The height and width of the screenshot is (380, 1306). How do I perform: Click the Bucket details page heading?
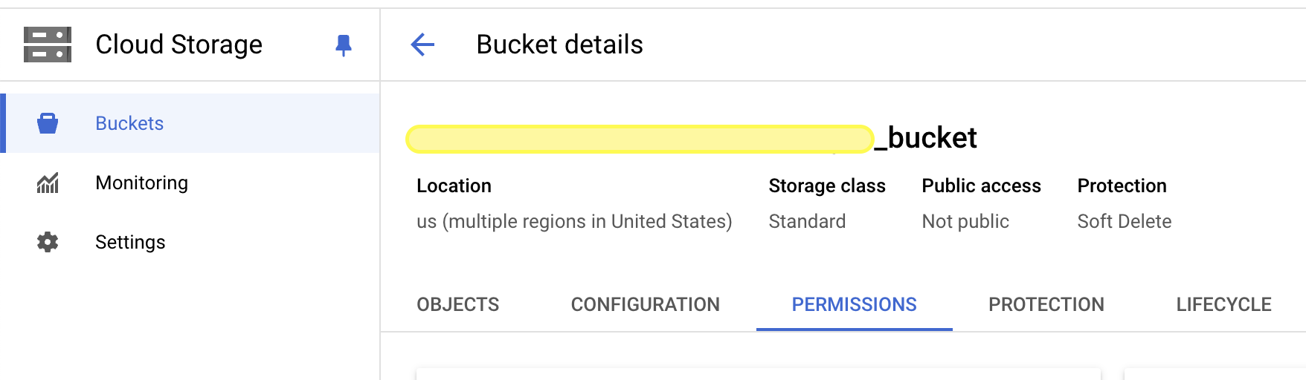click(x=559, y=45)
